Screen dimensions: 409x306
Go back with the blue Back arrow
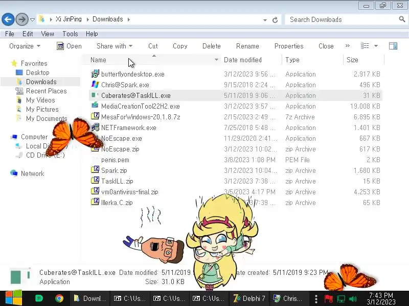8,19
